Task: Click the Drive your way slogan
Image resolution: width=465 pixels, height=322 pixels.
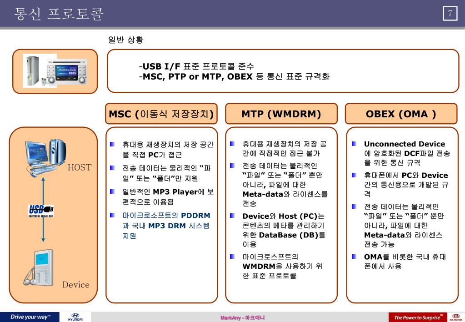Action: [x=30, y=317]
